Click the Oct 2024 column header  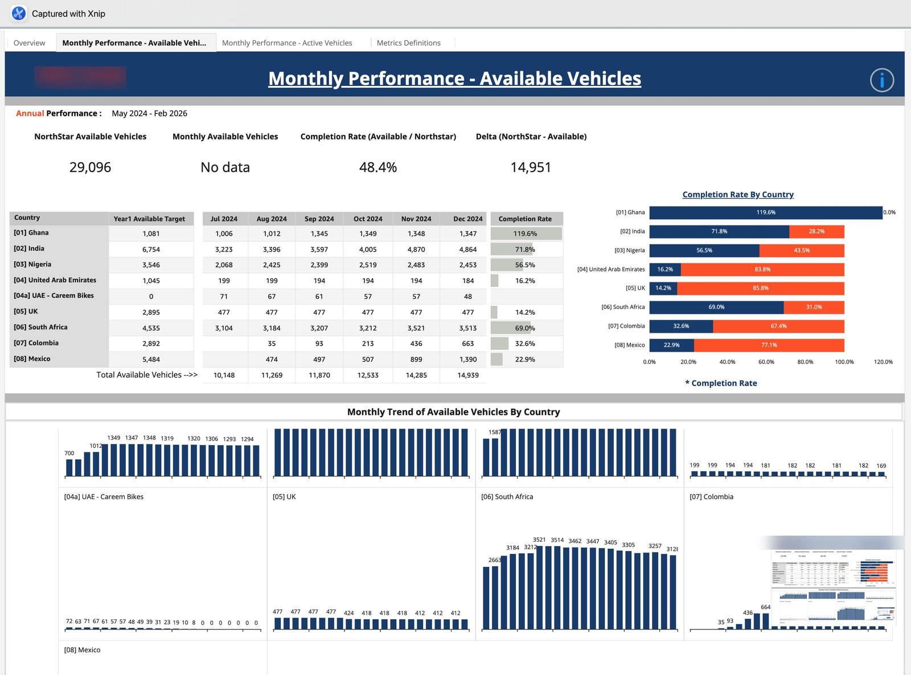(x=368, y=219)
